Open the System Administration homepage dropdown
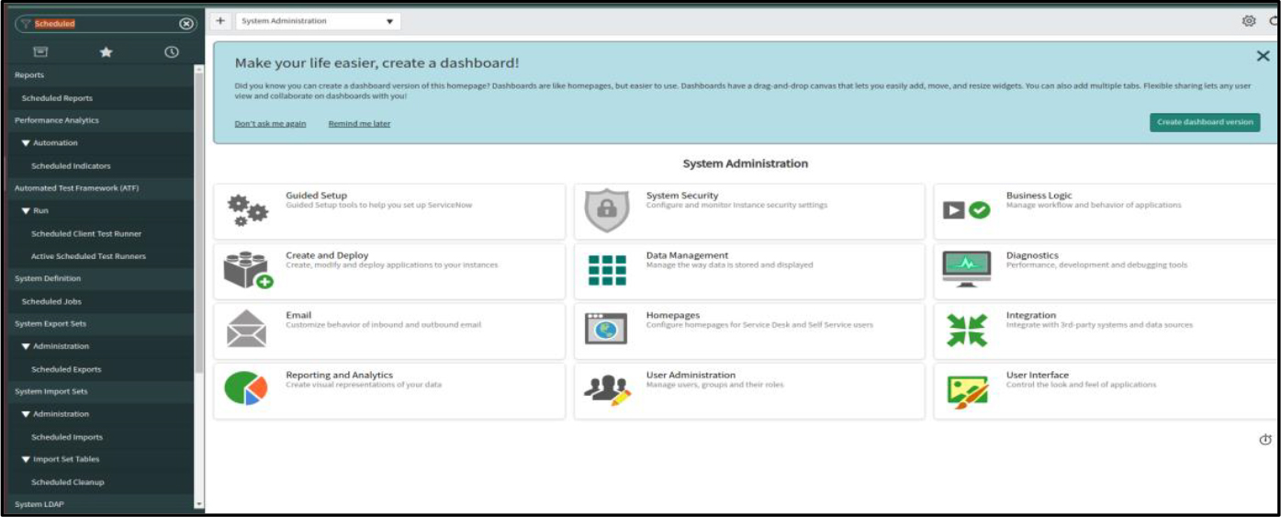Screen dimensions: 1281x517 (318, 21)
